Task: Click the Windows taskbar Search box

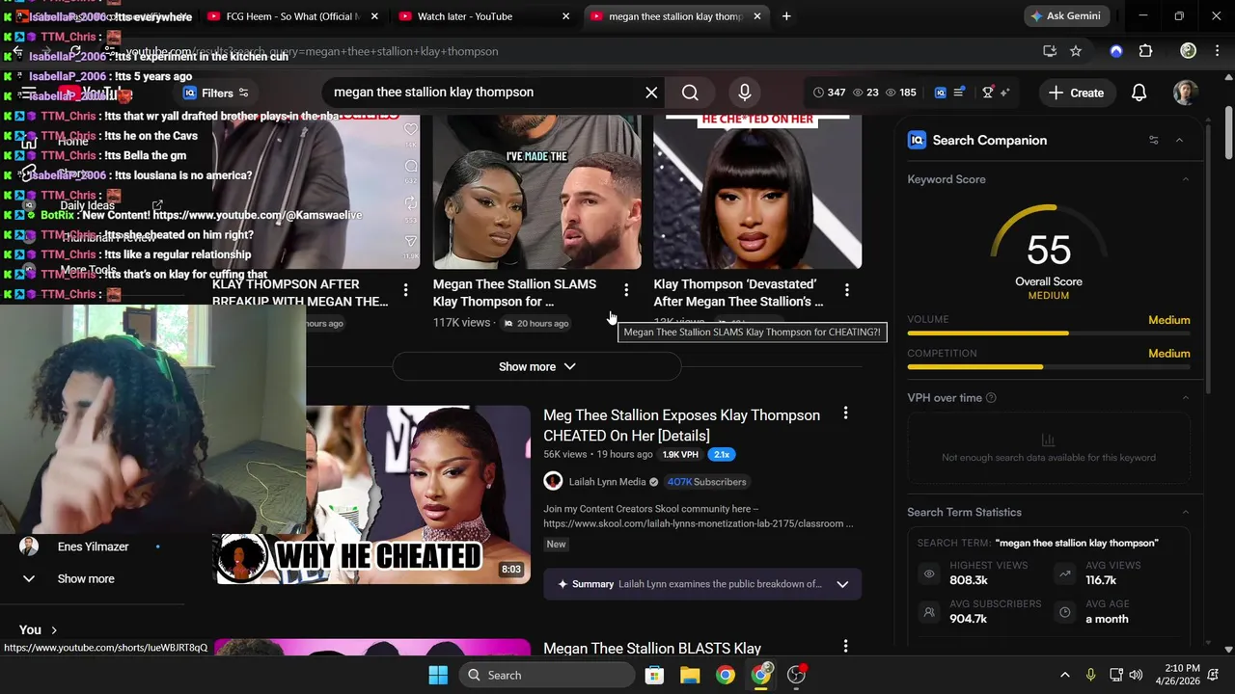Action: [x=547, y=675]
